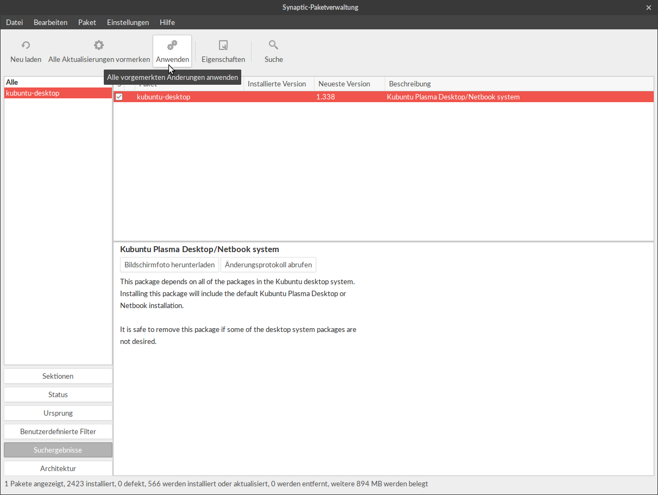Click Änderungsprotokoll abrufen button
This screenshot has width=658, height=495.
click(268, 265)
